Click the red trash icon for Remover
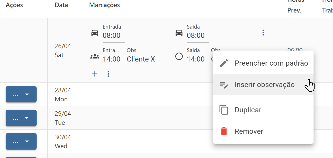 click(x=224, y=131)
